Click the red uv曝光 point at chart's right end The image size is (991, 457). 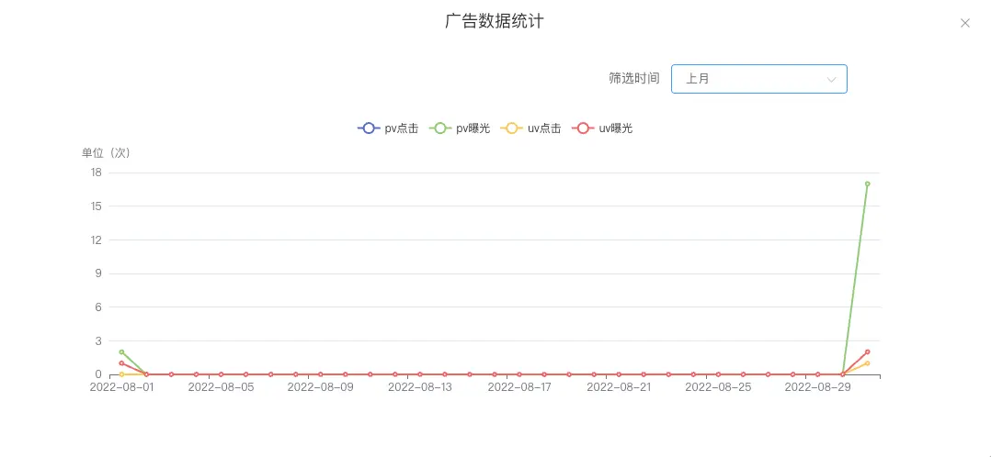(x=867, y=351)
